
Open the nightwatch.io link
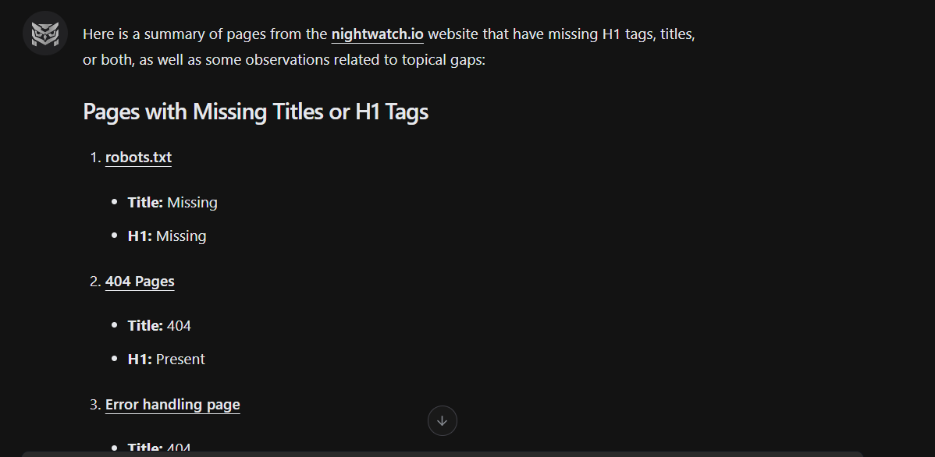click(x=377, y=34)
